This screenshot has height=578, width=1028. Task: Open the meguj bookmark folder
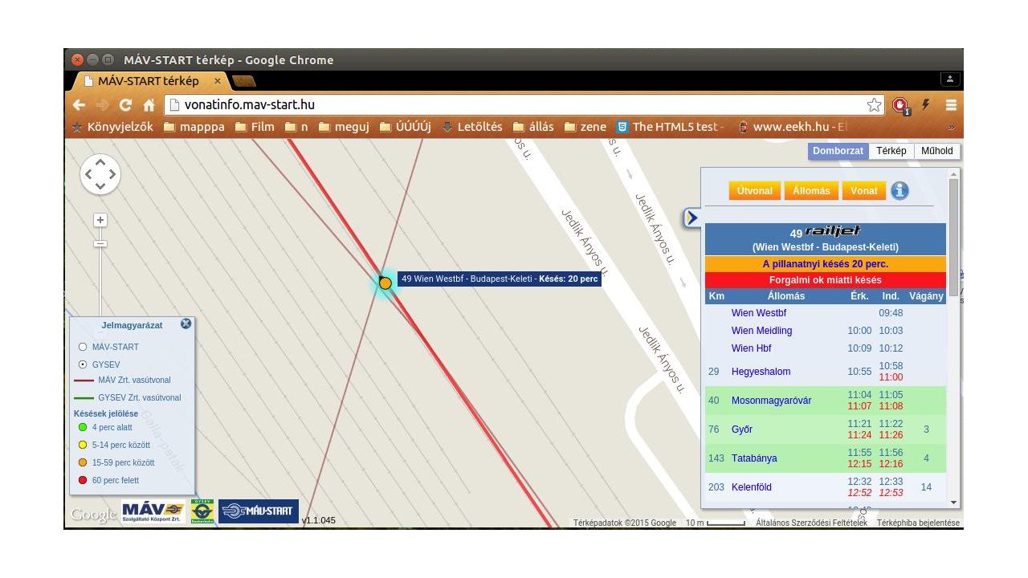(344, 127)
